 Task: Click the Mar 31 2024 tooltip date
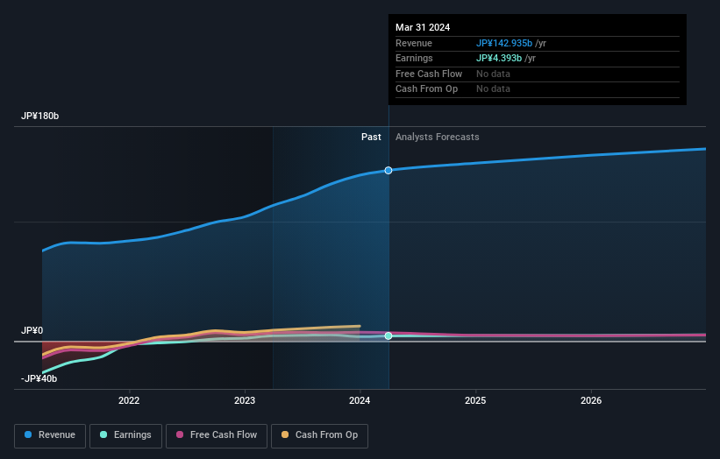[423, 27]
